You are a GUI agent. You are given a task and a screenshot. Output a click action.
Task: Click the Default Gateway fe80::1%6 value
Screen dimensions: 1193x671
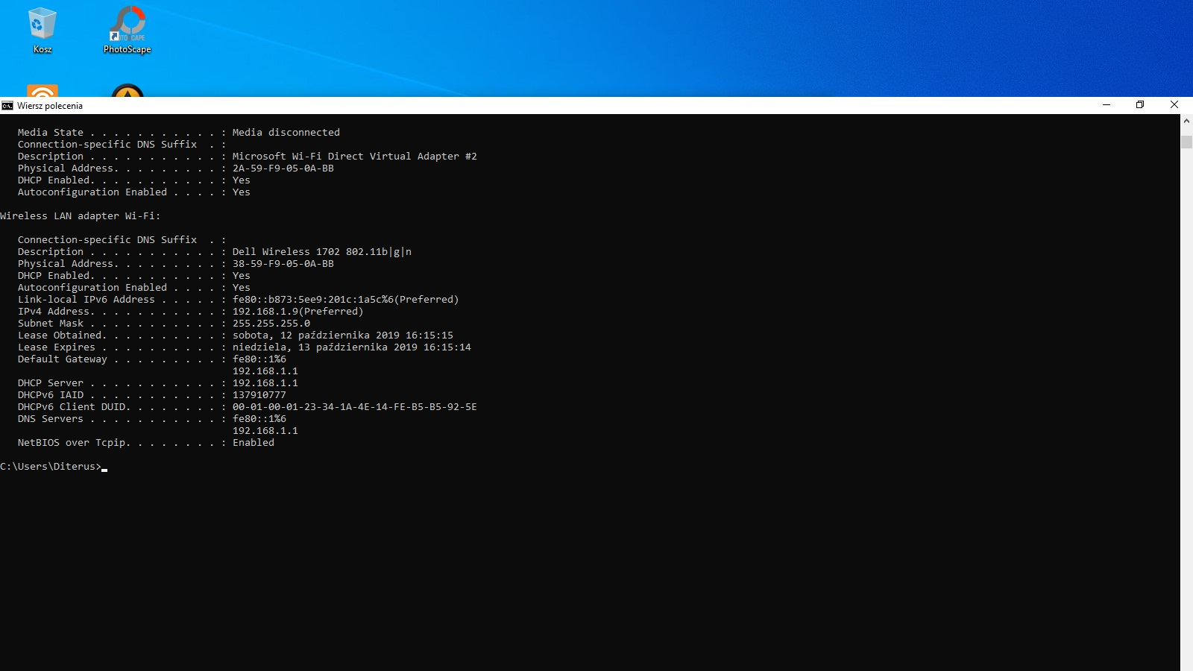(259, 359)
